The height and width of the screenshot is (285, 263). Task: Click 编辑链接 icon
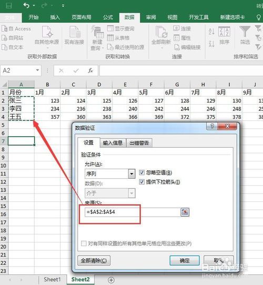177,47
